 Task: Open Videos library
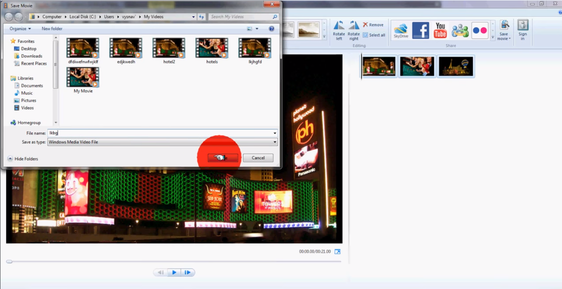point(27,108)
